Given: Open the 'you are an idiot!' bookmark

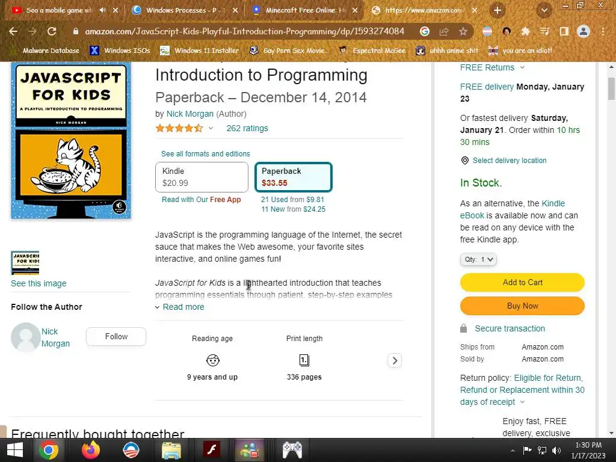Looking at the screenshot, I should [x=520, y=51].
